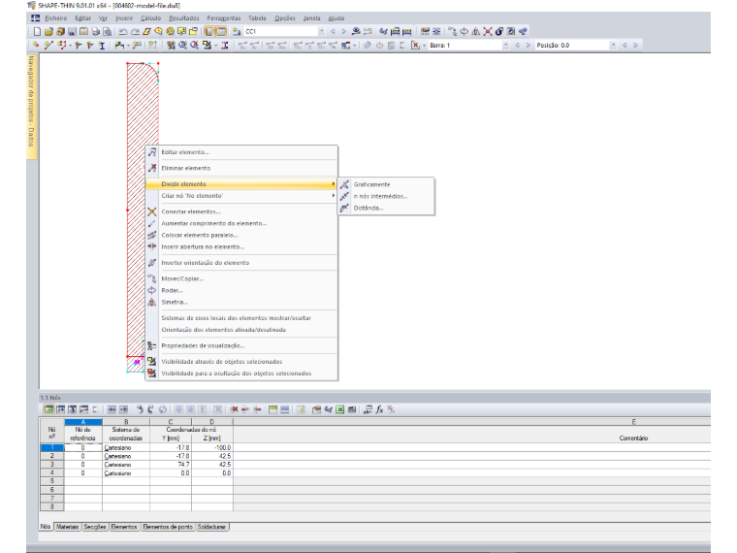Go to previous load case arrow

click(x=333, y=31)
